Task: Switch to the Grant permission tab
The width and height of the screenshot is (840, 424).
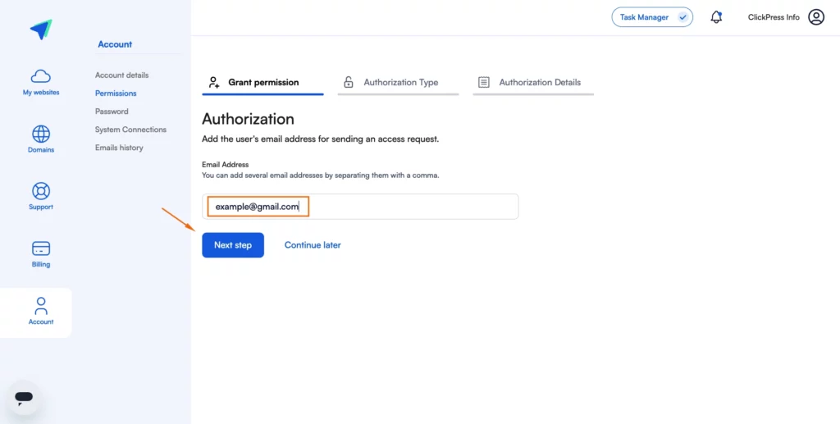Action: pyautogui.click(x=262, y=83)
